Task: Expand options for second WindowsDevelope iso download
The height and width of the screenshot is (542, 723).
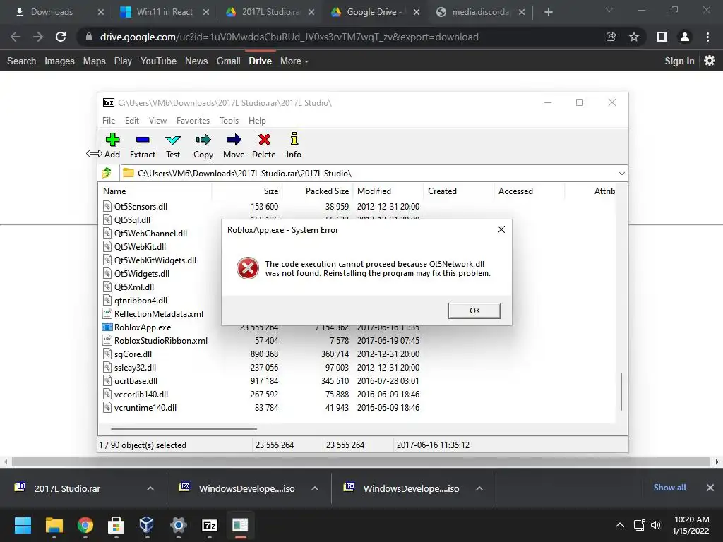Action: 479,488
